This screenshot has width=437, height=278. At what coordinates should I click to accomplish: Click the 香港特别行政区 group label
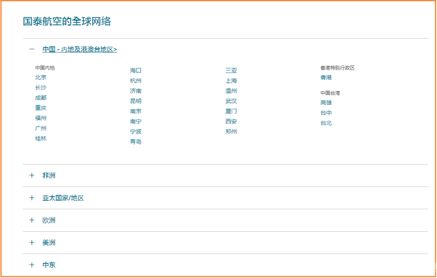tap(337, 68)
